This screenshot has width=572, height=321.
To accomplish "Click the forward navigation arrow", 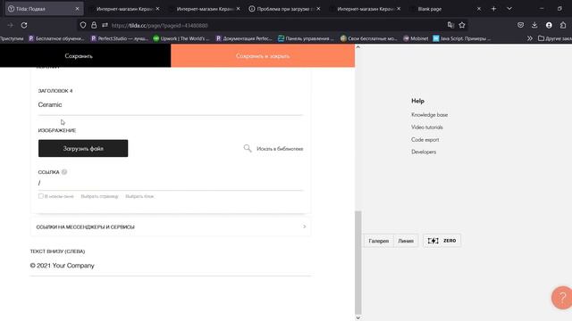I will pyautogui.click(x=10, y=25).
